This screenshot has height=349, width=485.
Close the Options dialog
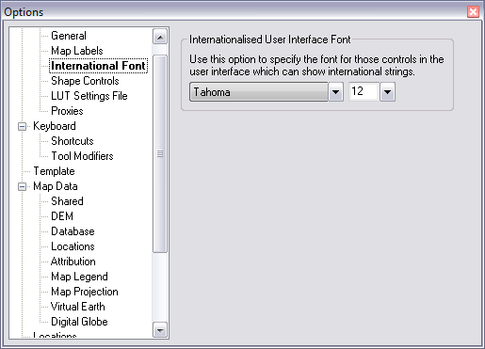473,12
